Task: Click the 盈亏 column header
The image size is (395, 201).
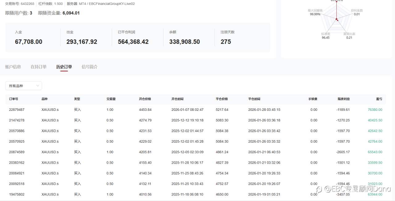Action: point(379,99)
